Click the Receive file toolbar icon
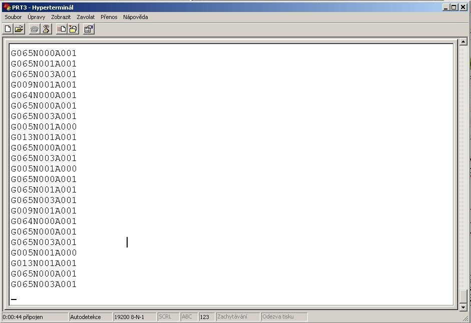 (x=73, y=29)
